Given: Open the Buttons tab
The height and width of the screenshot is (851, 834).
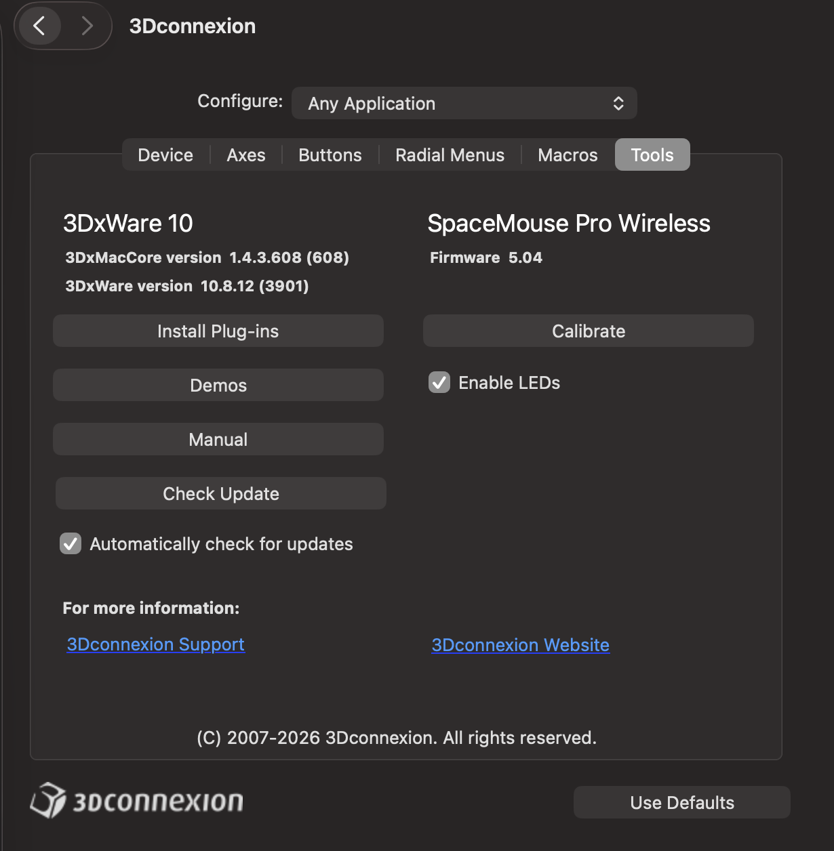Looking at the screenshot, I should click(330, 155).
